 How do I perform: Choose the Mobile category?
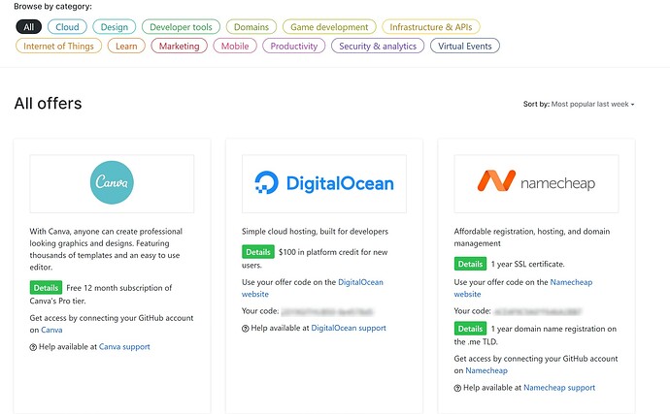point(235,47)
